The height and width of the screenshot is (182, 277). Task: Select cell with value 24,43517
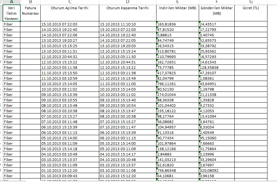click(217, 24)
